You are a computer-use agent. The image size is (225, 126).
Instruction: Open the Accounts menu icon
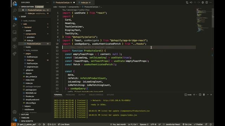pos(14,112)
